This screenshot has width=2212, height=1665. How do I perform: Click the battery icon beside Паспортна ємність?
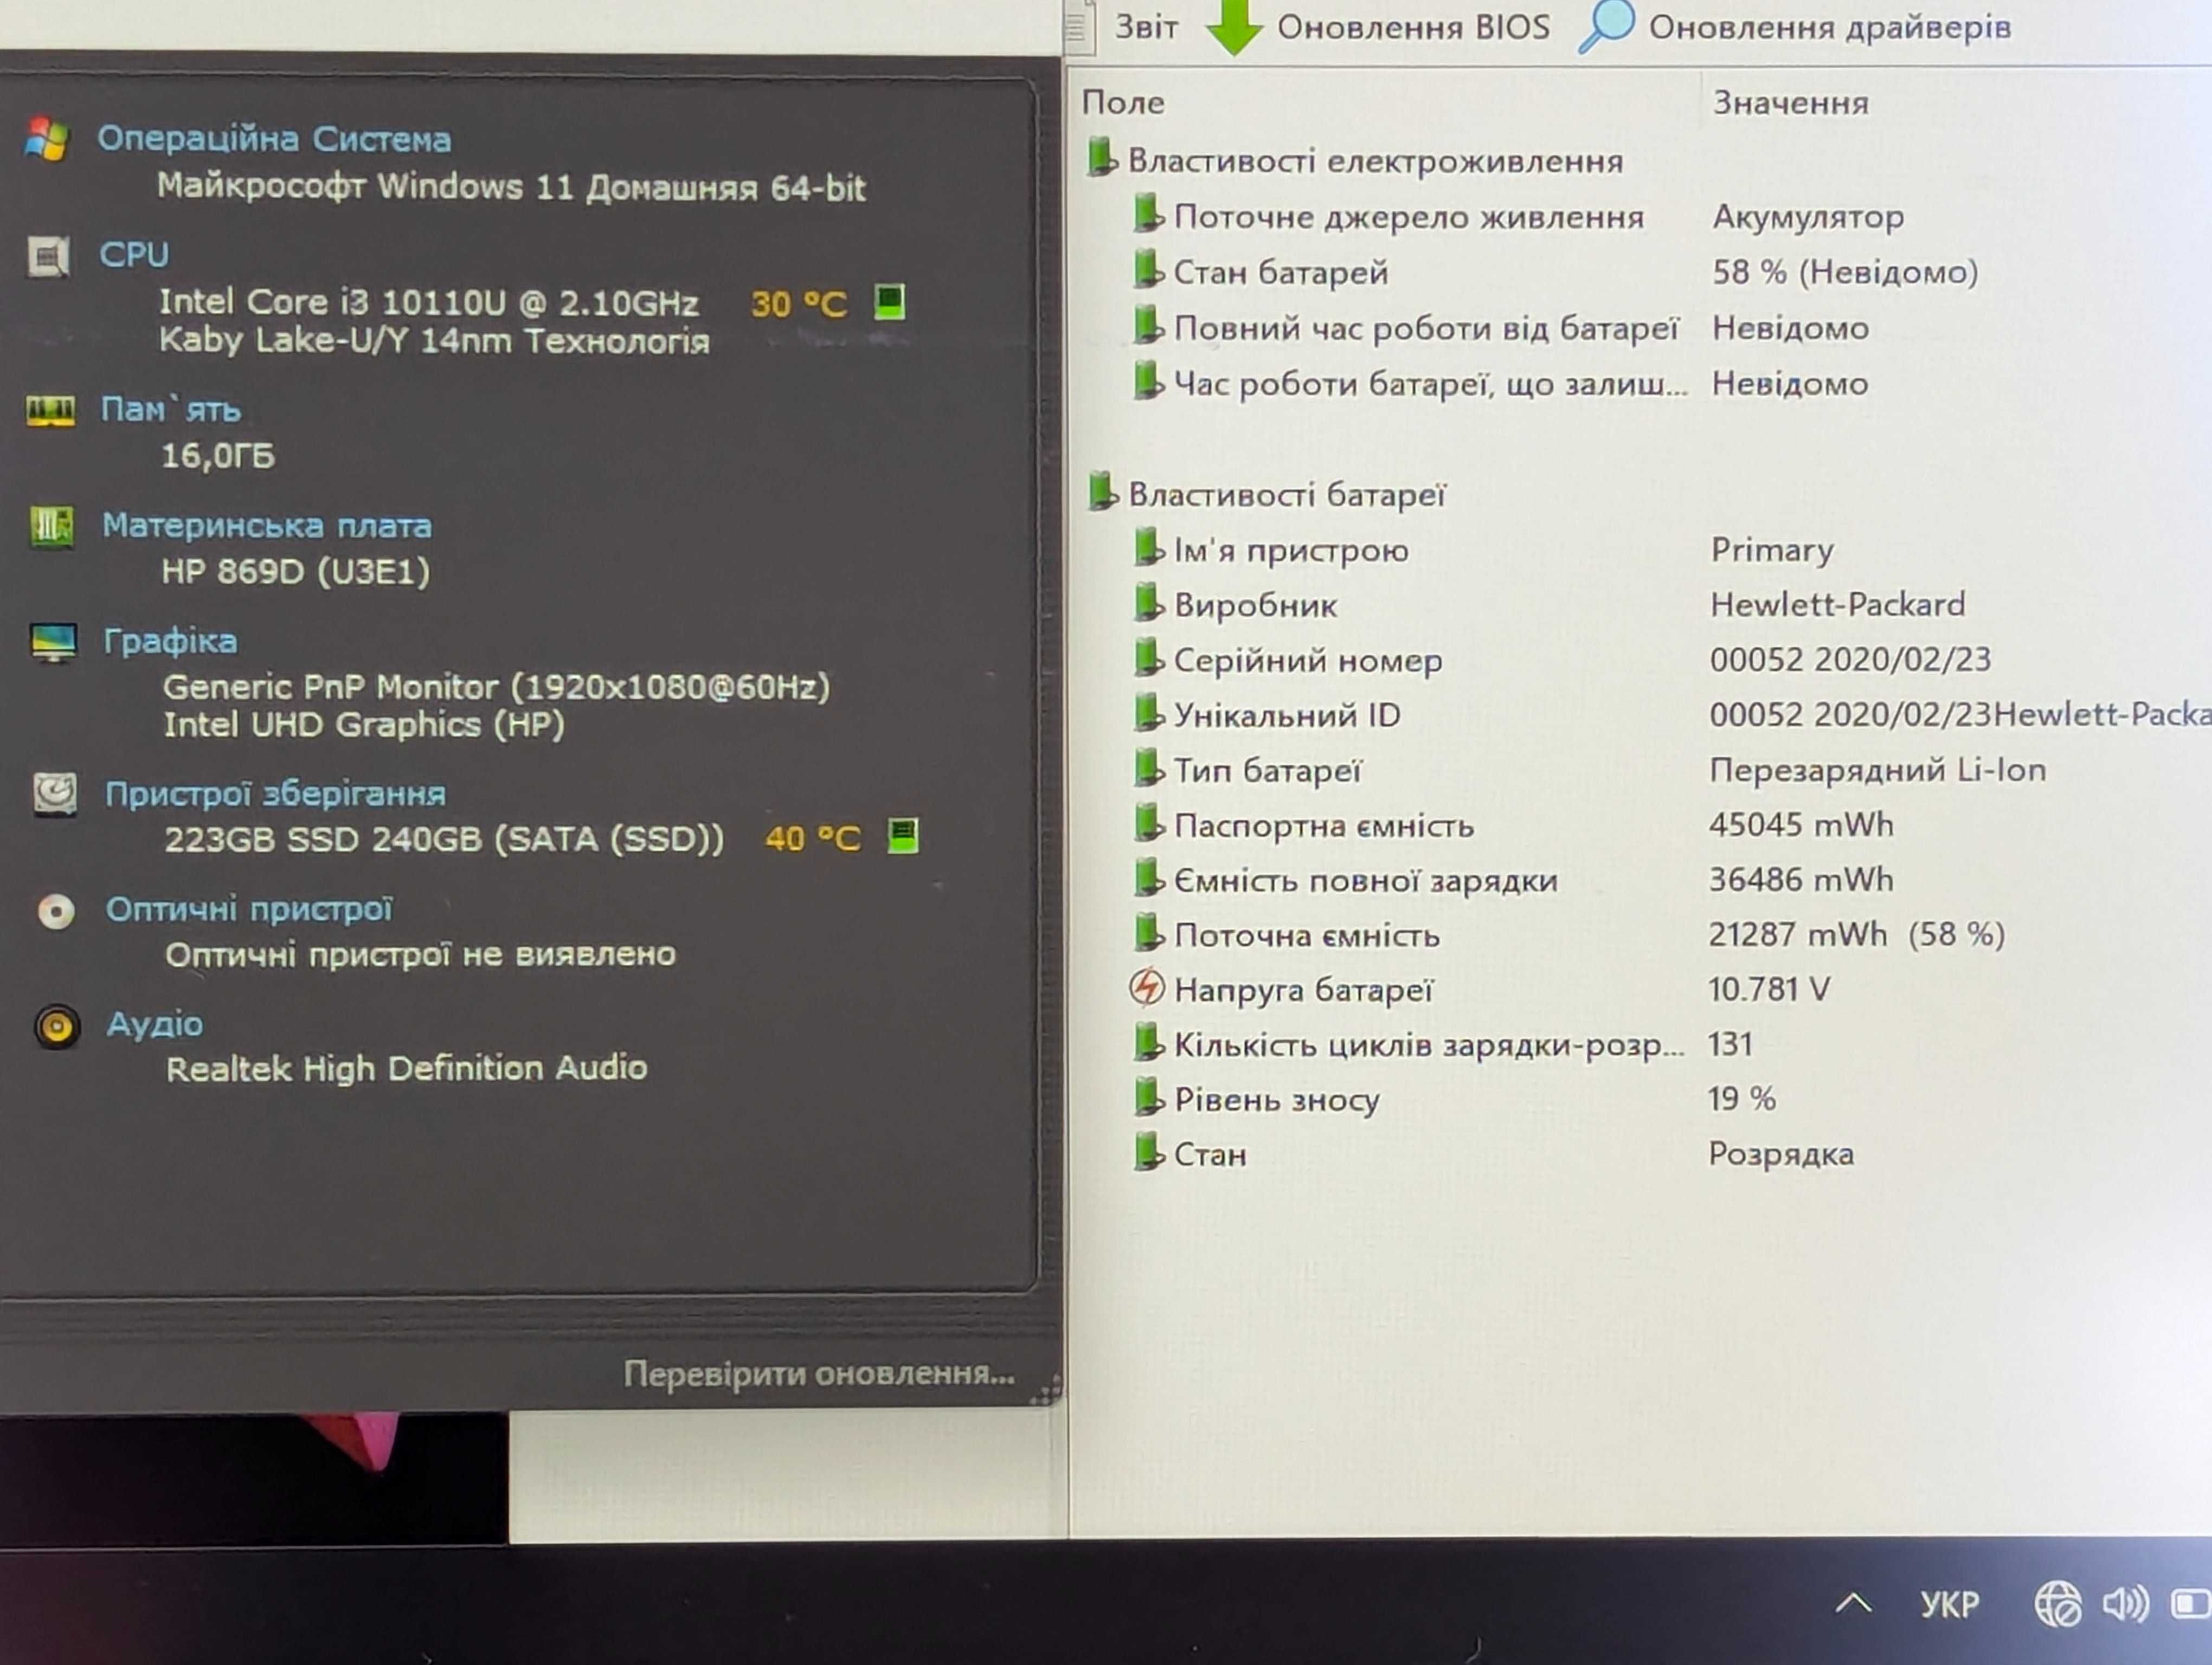[x=1148, y=823]
